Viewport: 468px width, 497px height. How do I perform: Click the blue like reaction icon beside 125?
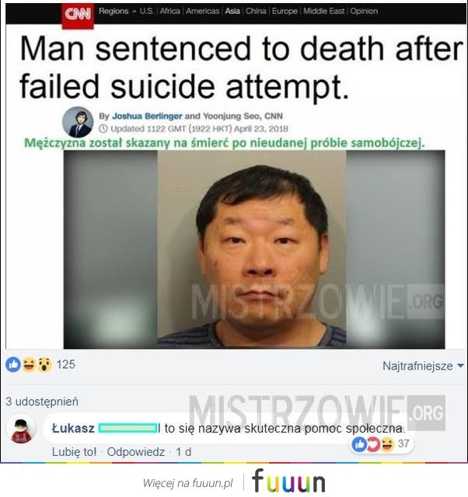tap(13, 364)
